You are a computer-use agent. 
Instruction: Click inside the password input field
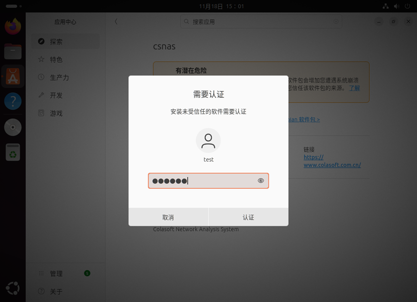tap(208, 180)
